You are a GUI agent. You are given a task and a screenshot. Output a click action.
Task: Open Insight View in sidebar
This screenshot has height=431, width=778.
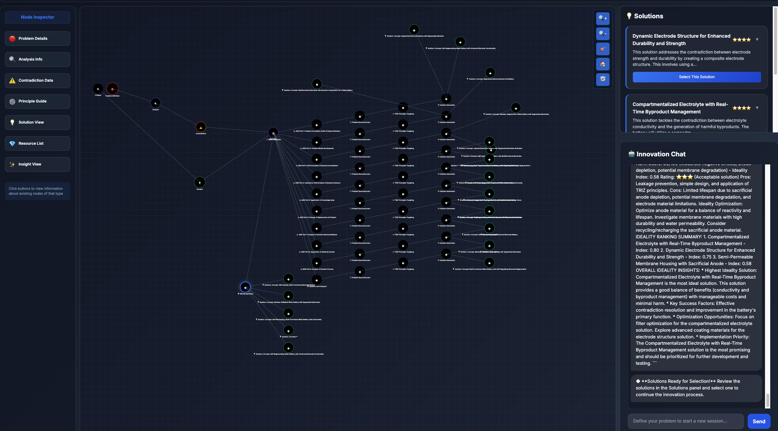[37, 164]
